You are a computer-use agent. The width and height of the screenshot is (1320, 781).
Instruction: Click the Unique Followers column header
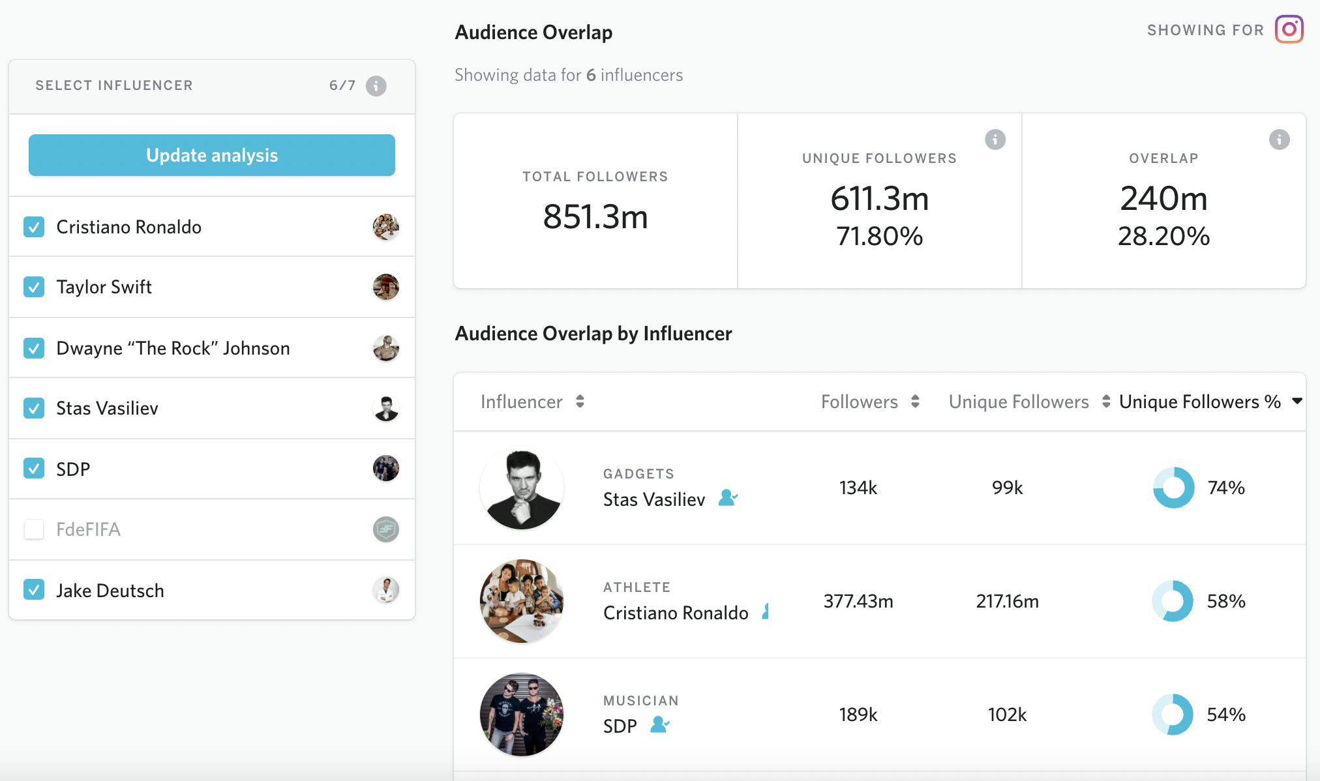(1019, 402)
